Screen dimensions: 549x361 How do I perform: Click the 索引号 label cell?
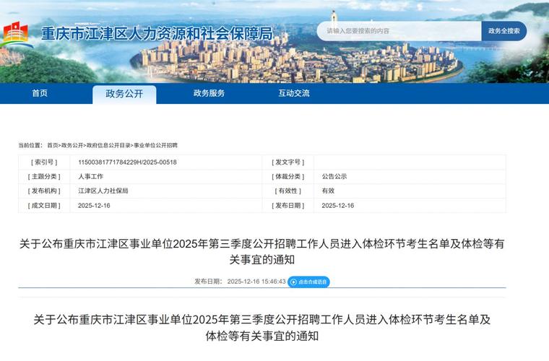pos(44,162)
